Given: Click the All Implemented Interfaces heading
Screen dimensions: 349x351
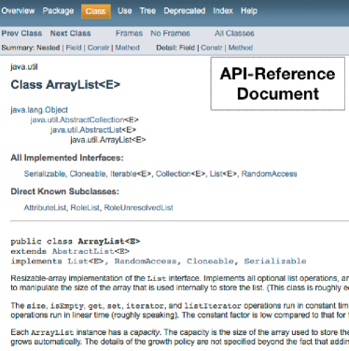Looking at the screenshot, I should coord(67,158).
